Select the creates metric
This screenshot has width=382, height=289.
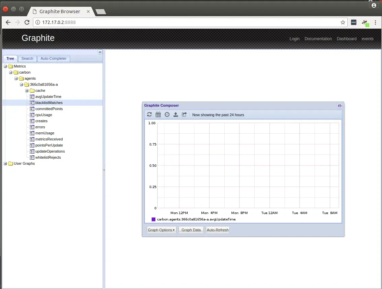point(41,121)
